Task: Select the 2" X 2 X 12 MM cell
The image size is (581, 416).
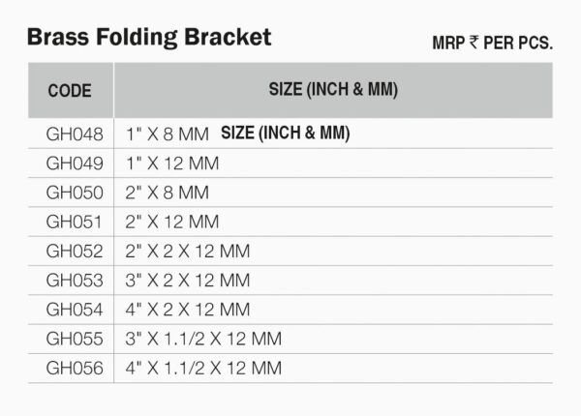Action: point(188,251)
